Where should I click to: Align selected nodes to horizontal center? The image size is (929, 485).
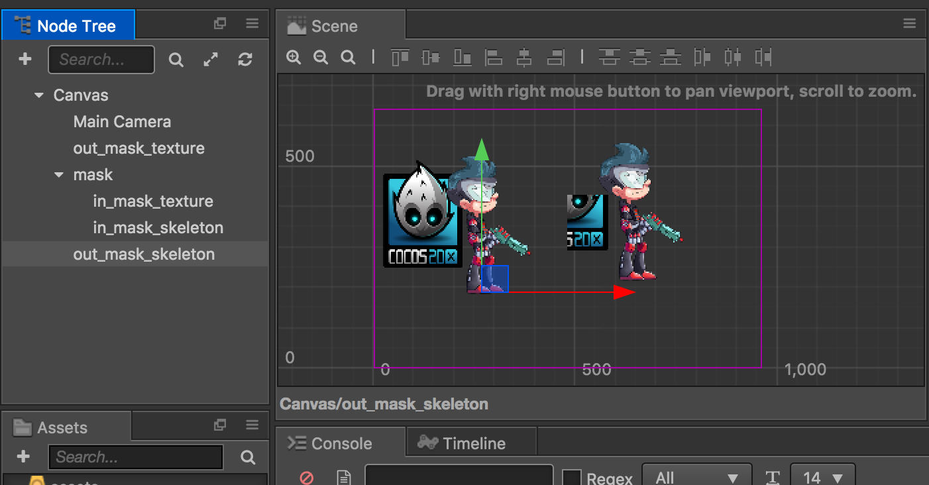524,58
